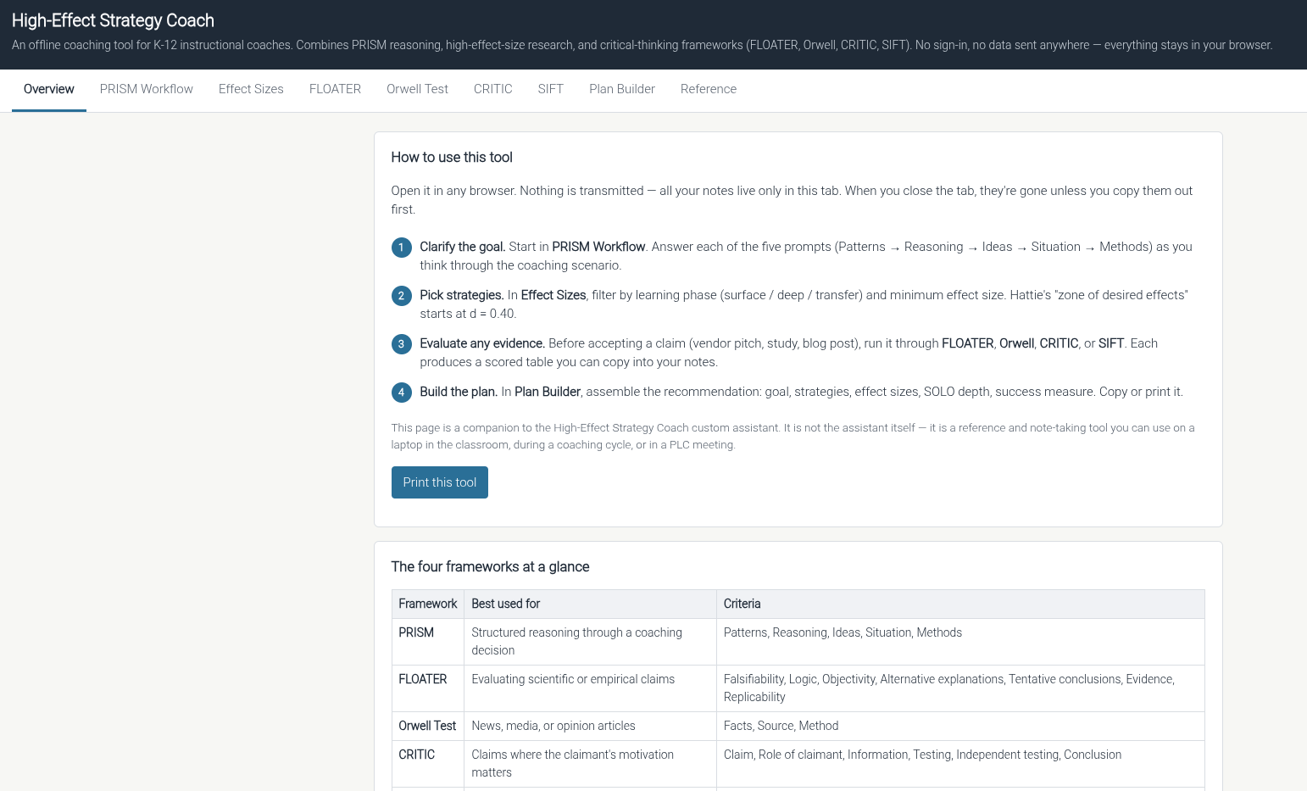Select the Overview tab

48,89
